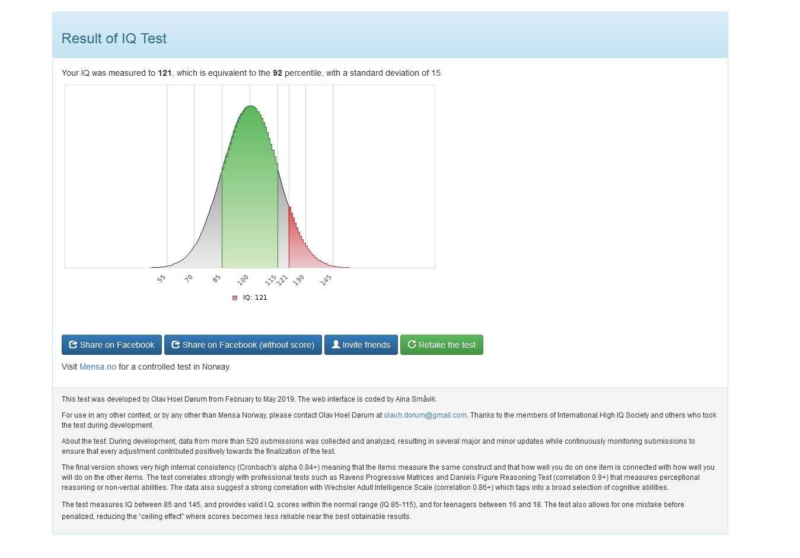Image resolution: width=800 pixels, height=558 pixels.
Task: Click the axis label 145 on chart
Action: pos(326,280)
